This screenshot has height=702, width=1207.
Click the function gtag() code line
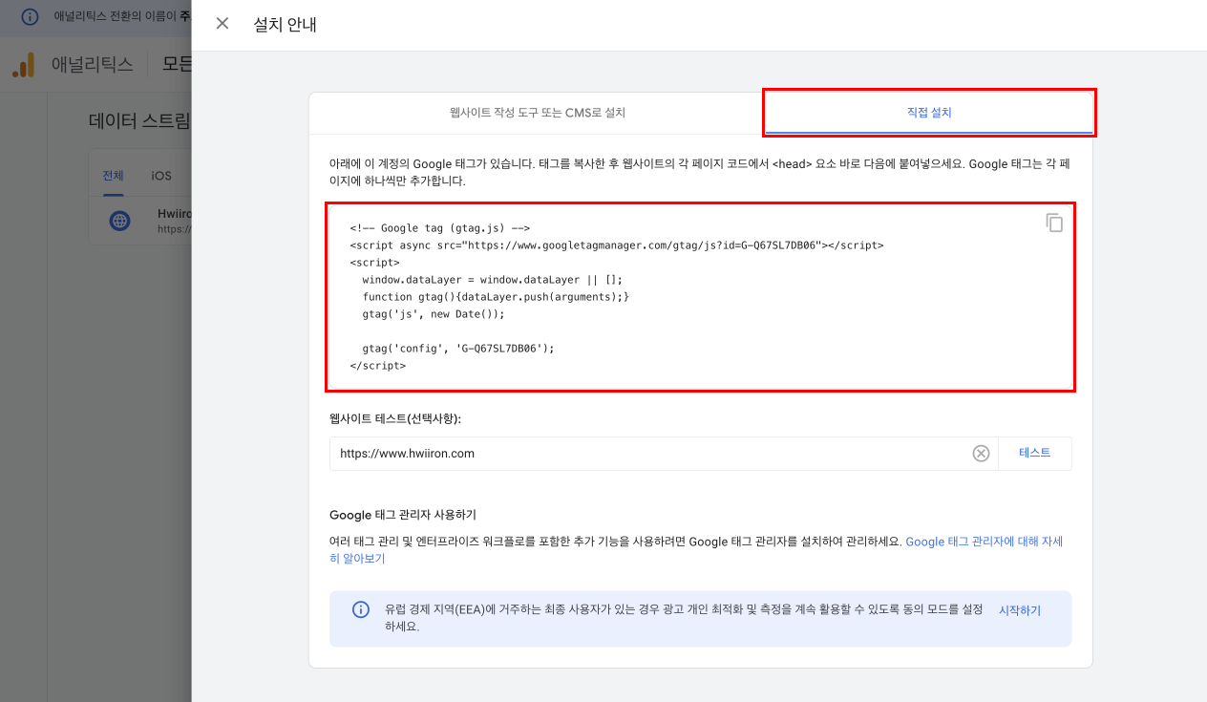496,297
